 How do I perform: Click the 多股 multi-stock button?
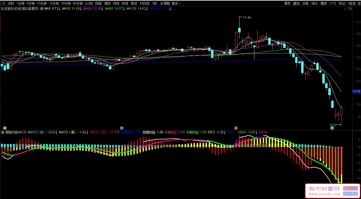pyautogui.click(x=305, y=4)
